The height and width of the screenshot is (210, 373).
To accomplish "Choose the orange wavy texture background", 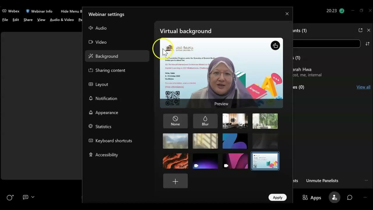I will click(175, 161).
